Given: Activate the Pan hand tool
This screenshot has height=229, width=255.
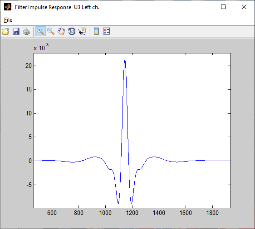Looking at the screenshot, I should [x=61, y=31].
